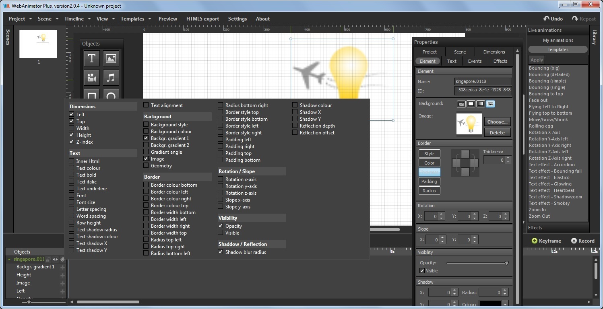Start recording with Record button
The width and height of the screenshot is (603, 309).
(582, 241)
